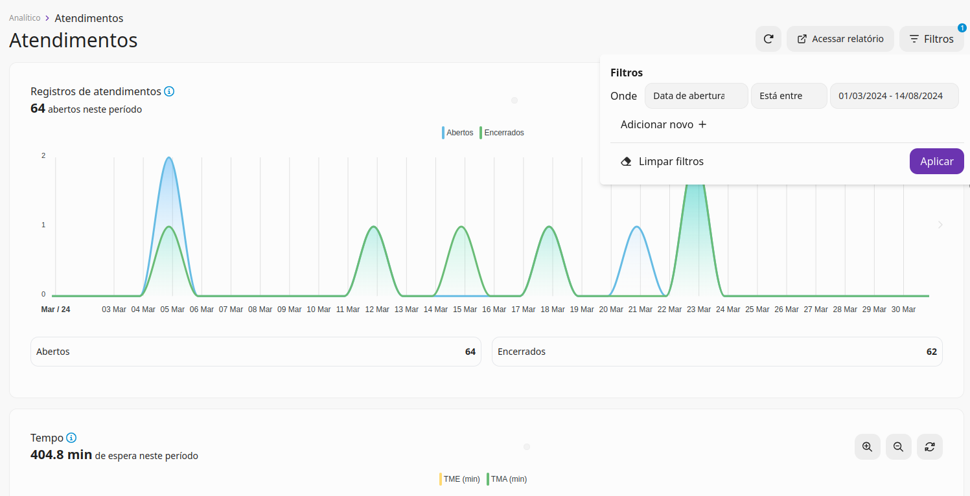
Task: Edit the 01/03/2024 - 14/08/2024 date range
Action: 895,96
